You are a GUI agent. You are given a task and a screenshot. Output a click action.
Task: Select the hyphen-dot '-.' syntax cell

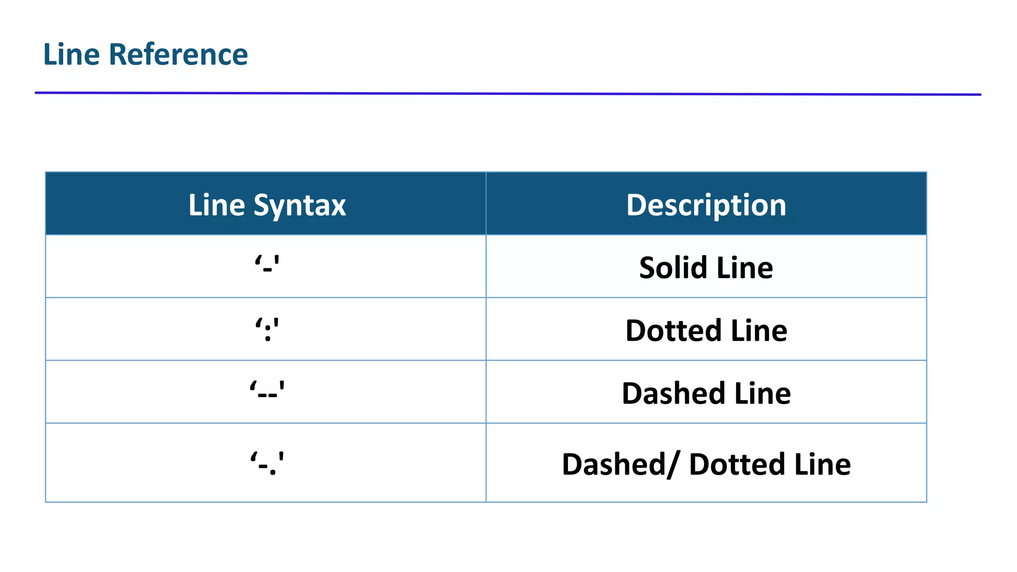(267, 464)
